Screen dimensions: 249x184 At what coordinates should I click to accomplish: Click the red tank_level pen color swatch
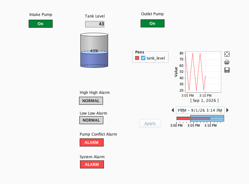click(137, 58)
